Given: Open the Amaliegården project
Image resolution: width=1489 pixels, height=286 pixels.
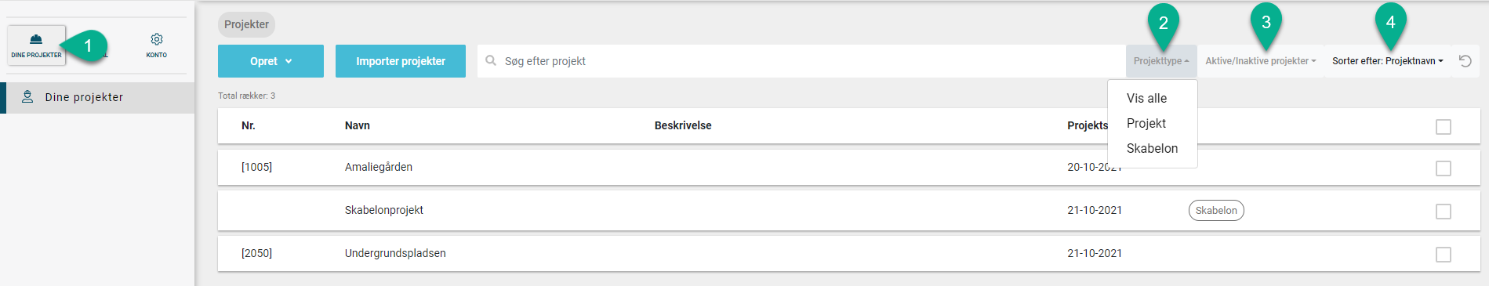Looking at the screenshot, I should (x=379, y=167).
